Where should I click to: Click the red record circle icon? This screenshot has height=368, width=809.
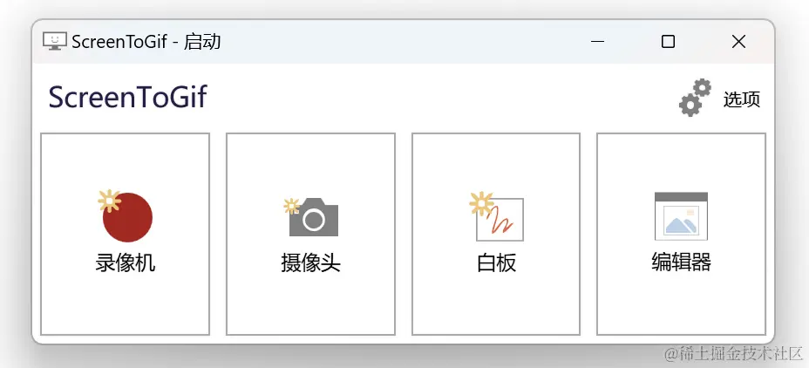pos(127,217)
